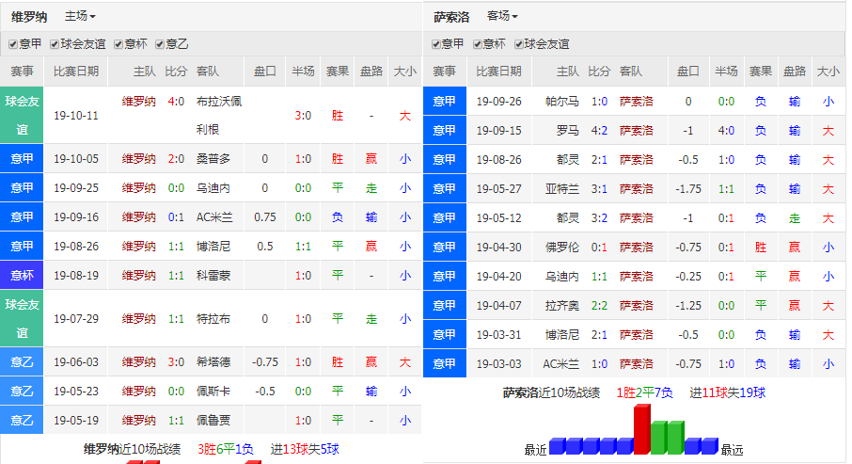Open 拉齐奥 team link
This screenshot has width=852, height=464.
coord(561,306)
